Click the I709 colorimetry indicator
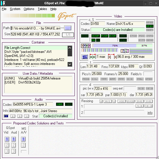159x159 pixels. pyautogui.click(x=133, y=36)
